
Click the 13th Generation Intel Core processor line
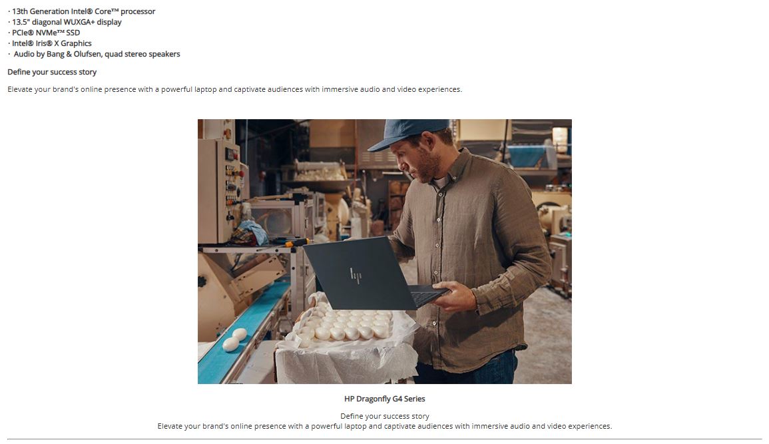tap(81, 11)
